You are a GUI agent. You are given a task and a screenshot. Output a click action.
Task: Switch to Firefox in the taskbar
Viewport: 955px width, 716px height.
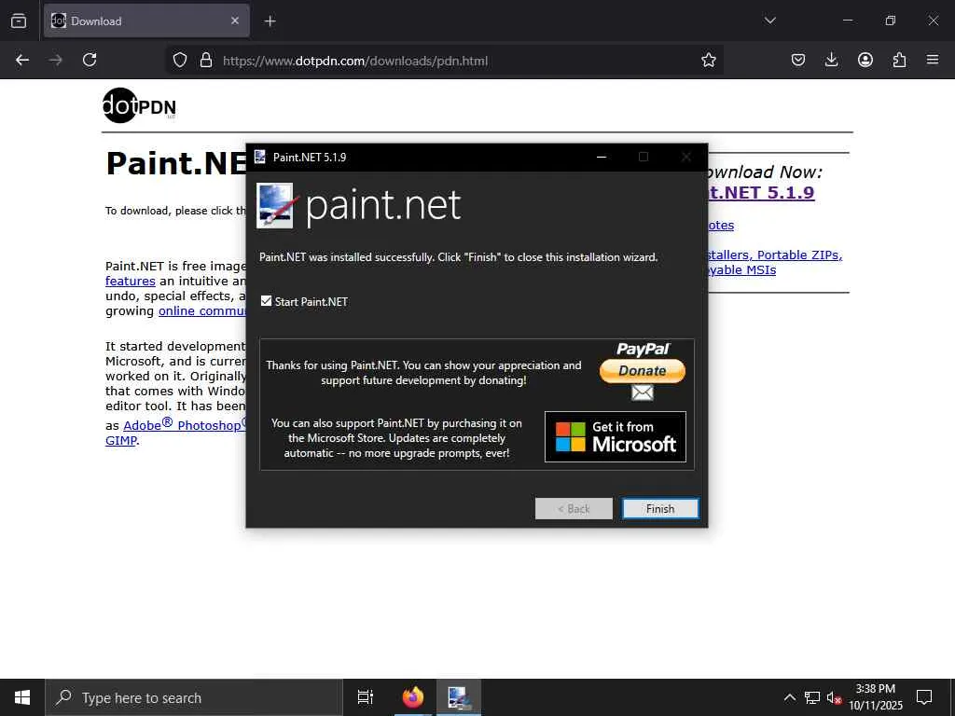click(x=413, y=697)
